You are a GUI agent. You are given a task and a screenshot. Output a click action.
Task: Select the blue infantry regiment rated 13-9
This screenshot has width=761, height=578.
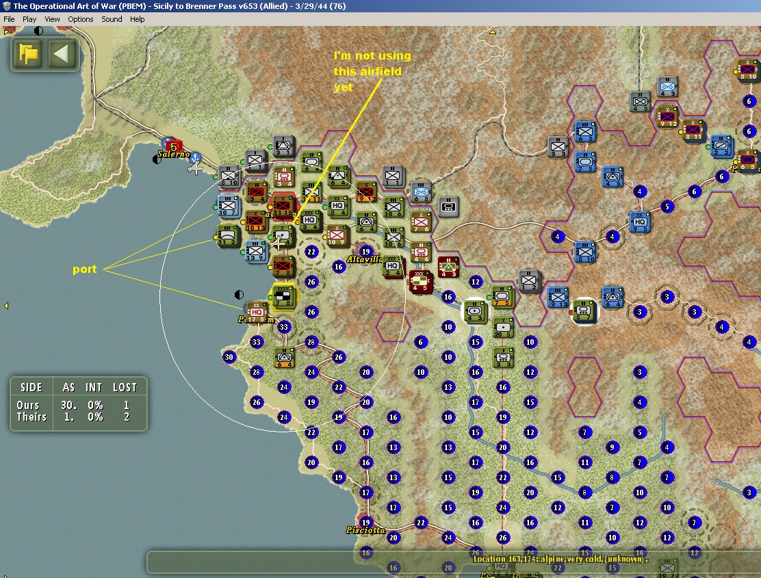255,251
